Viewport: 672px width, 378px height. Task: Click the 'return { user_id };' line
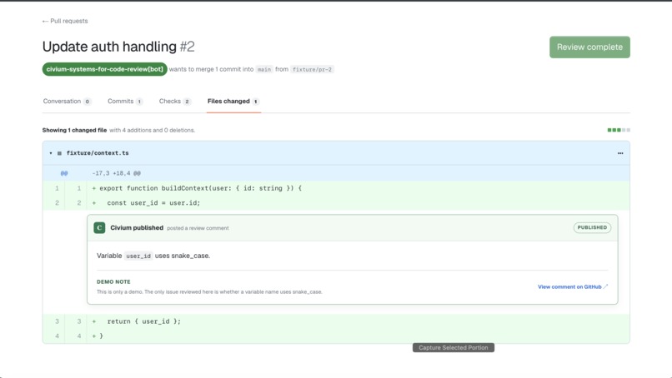point(336,321)
